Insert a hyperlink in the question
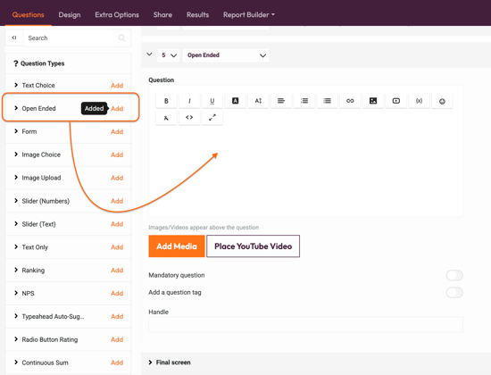 pos(350,101)
